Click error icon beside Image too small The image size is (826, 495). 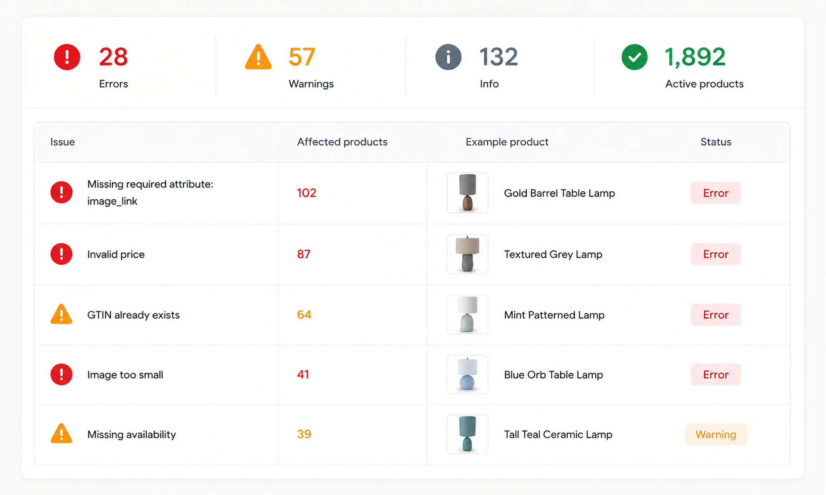[x=61, y=375]
